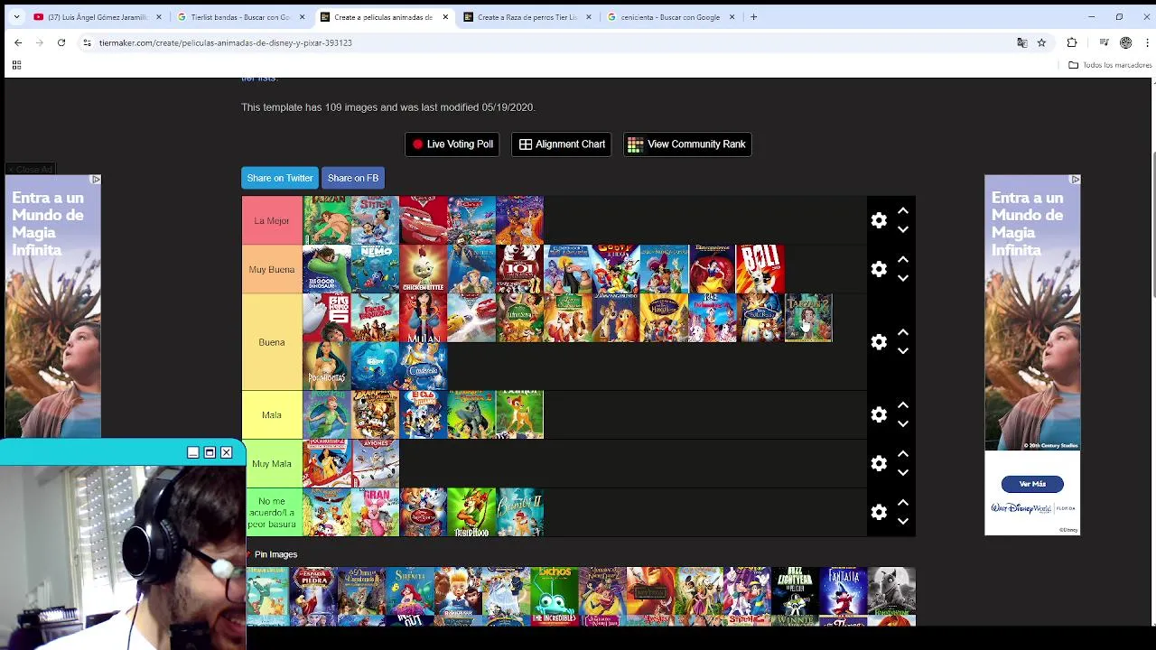Open settings gear for Muy Buena tier
This screenshot has width=1156, height=650.
tap(879, 269)
